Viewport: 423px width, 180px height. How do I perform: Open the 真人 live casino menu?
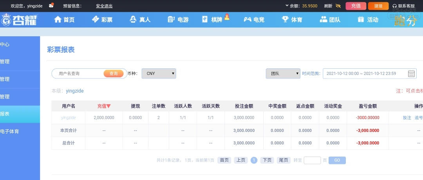[x=140, y=20]
